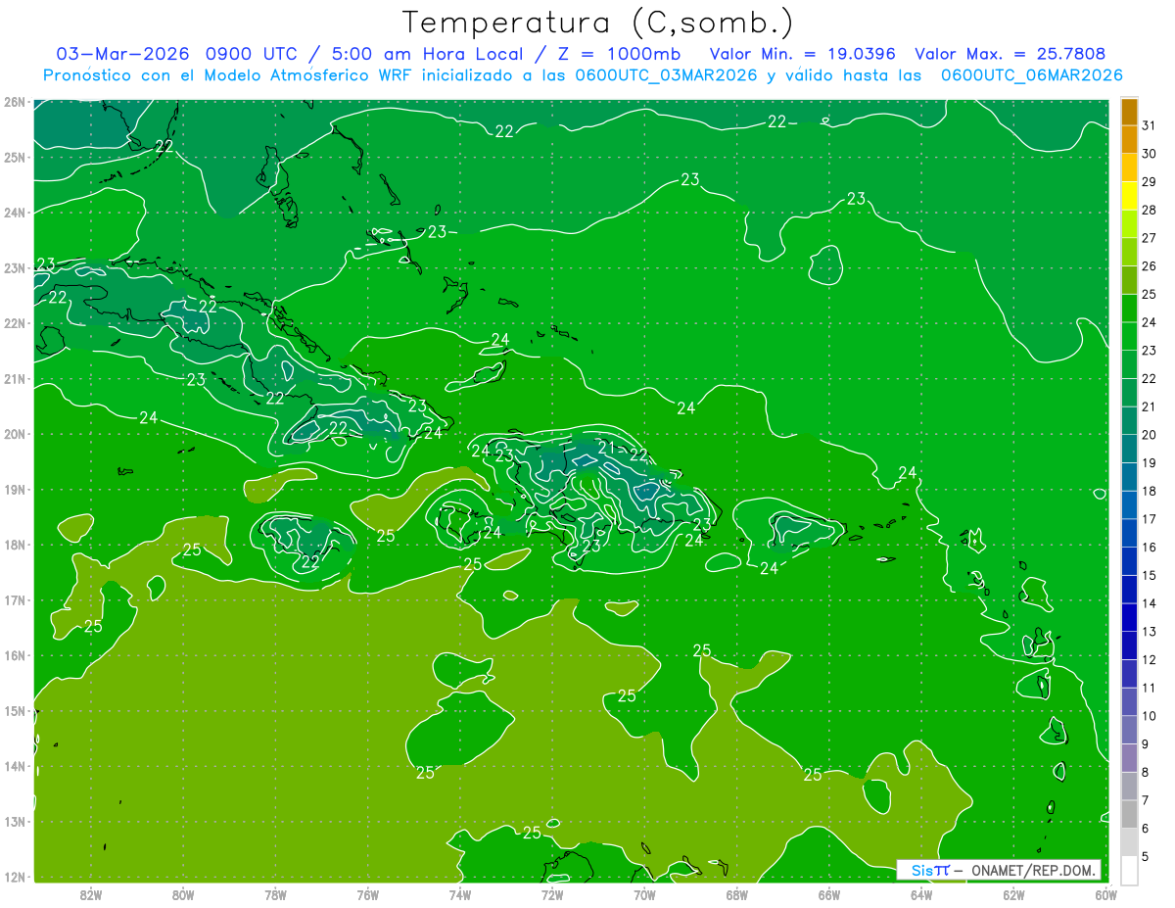Click the 25N latitude label

point(15,158)
